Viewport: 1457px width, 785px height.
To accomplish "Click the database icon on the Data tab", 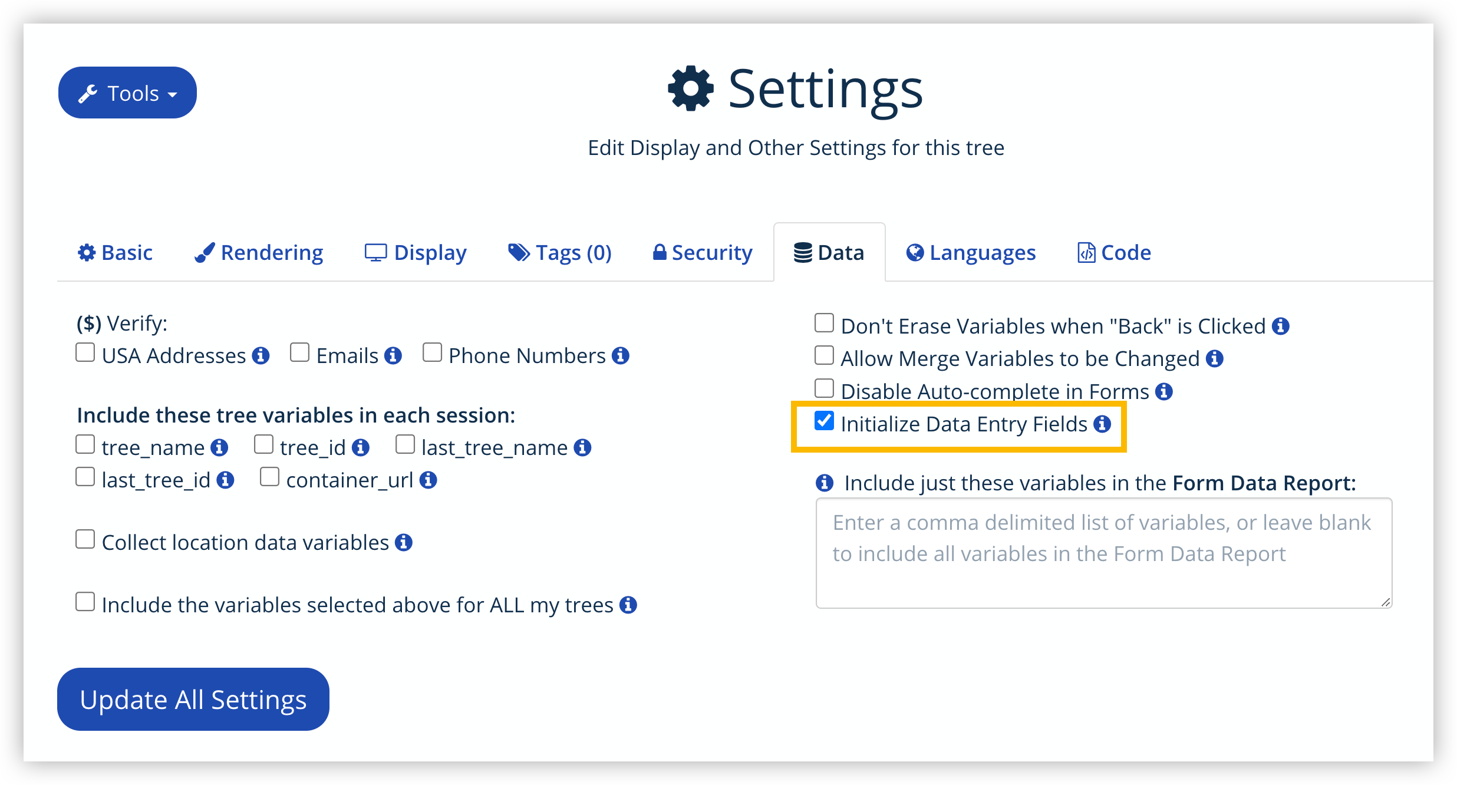I will [x=803, y=252].
